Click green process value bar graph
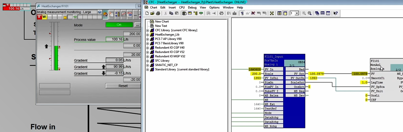Screen dimensions: 403x132 tap(56, 58)
